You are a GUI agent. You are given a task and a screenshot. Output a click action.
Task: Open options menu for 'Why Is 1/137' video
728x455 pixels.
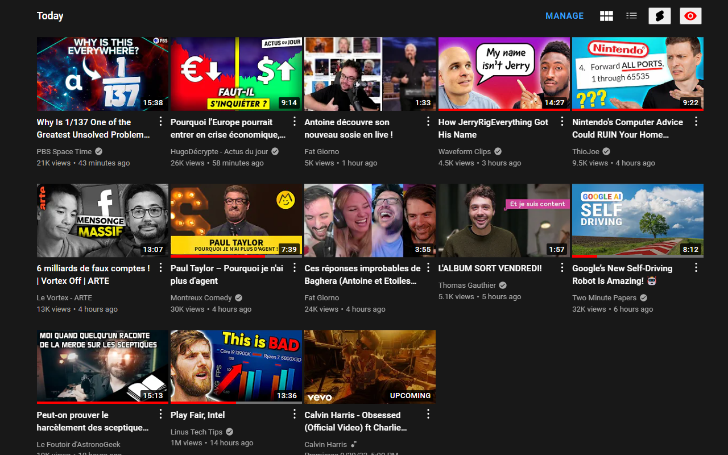pyautogui.click(x=160, y=121)
